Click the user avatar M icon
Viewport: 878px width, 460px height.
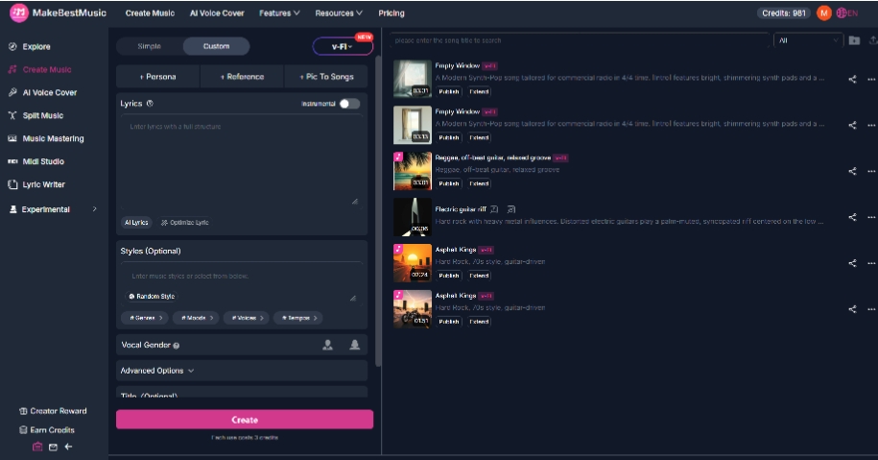coord(823,12)
